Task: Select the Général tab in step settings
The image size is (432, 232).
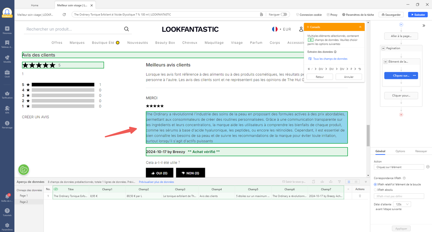Action: click(x=380, y=151)
